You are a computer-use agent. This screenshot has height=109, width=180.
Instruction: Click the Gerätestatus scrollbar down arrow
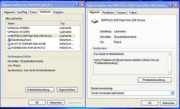[x=169, y=72]
